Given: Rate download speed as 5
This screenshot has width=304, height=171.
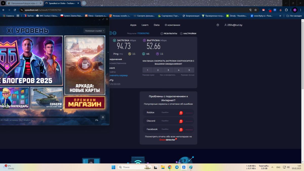Looking at the screenshot, I should [x=189, y=70].
